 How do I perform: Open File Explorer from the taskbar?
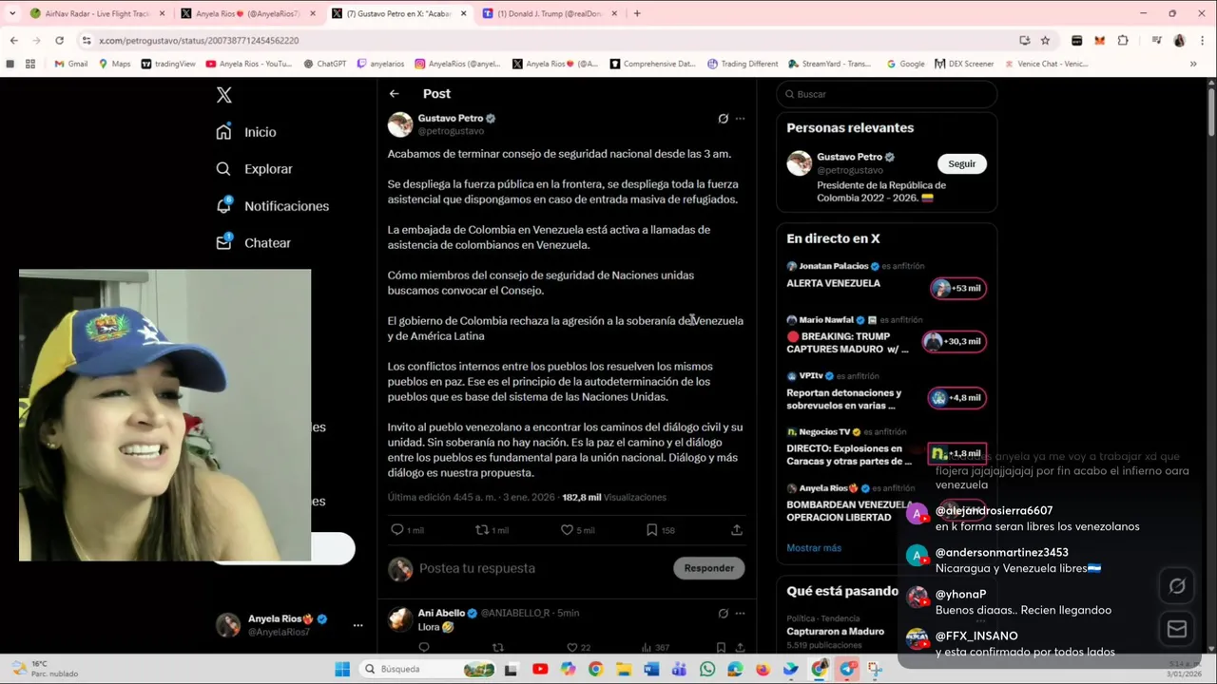tap(624, 669)
